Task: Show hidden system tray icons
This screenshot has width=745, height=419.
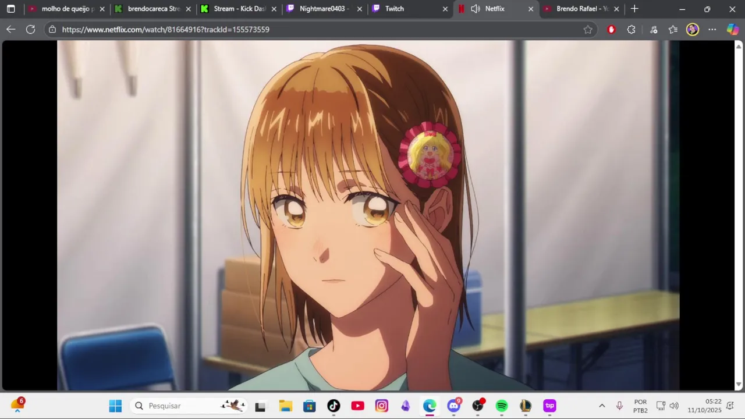Action: pos(602,406)
